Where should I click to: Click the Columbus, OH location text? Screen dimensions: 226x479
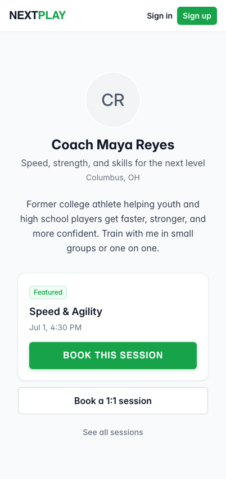113,178
